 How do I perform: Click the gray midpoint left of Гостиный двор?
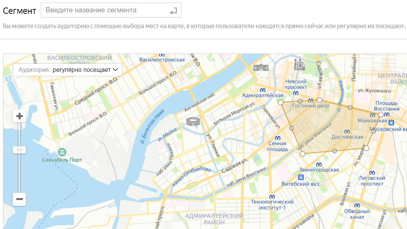click(x=300, y=101)
